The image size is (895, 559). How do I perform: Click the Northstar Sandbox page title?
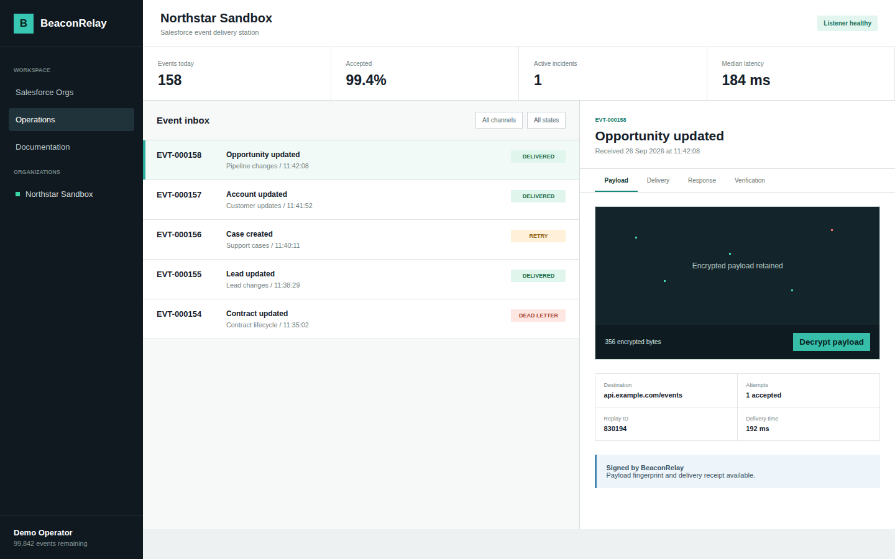[216, 18]
